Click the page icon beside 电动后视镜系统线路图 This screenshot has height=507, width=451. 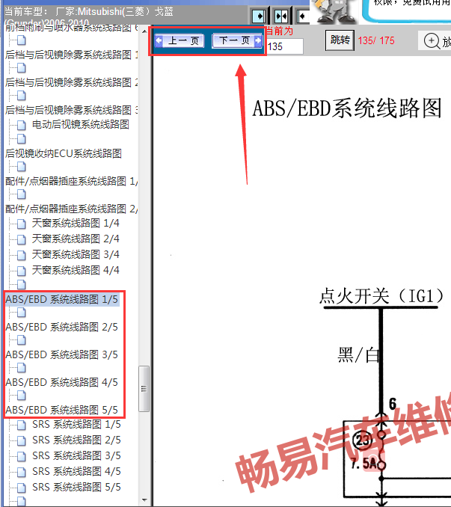(22, 125)
